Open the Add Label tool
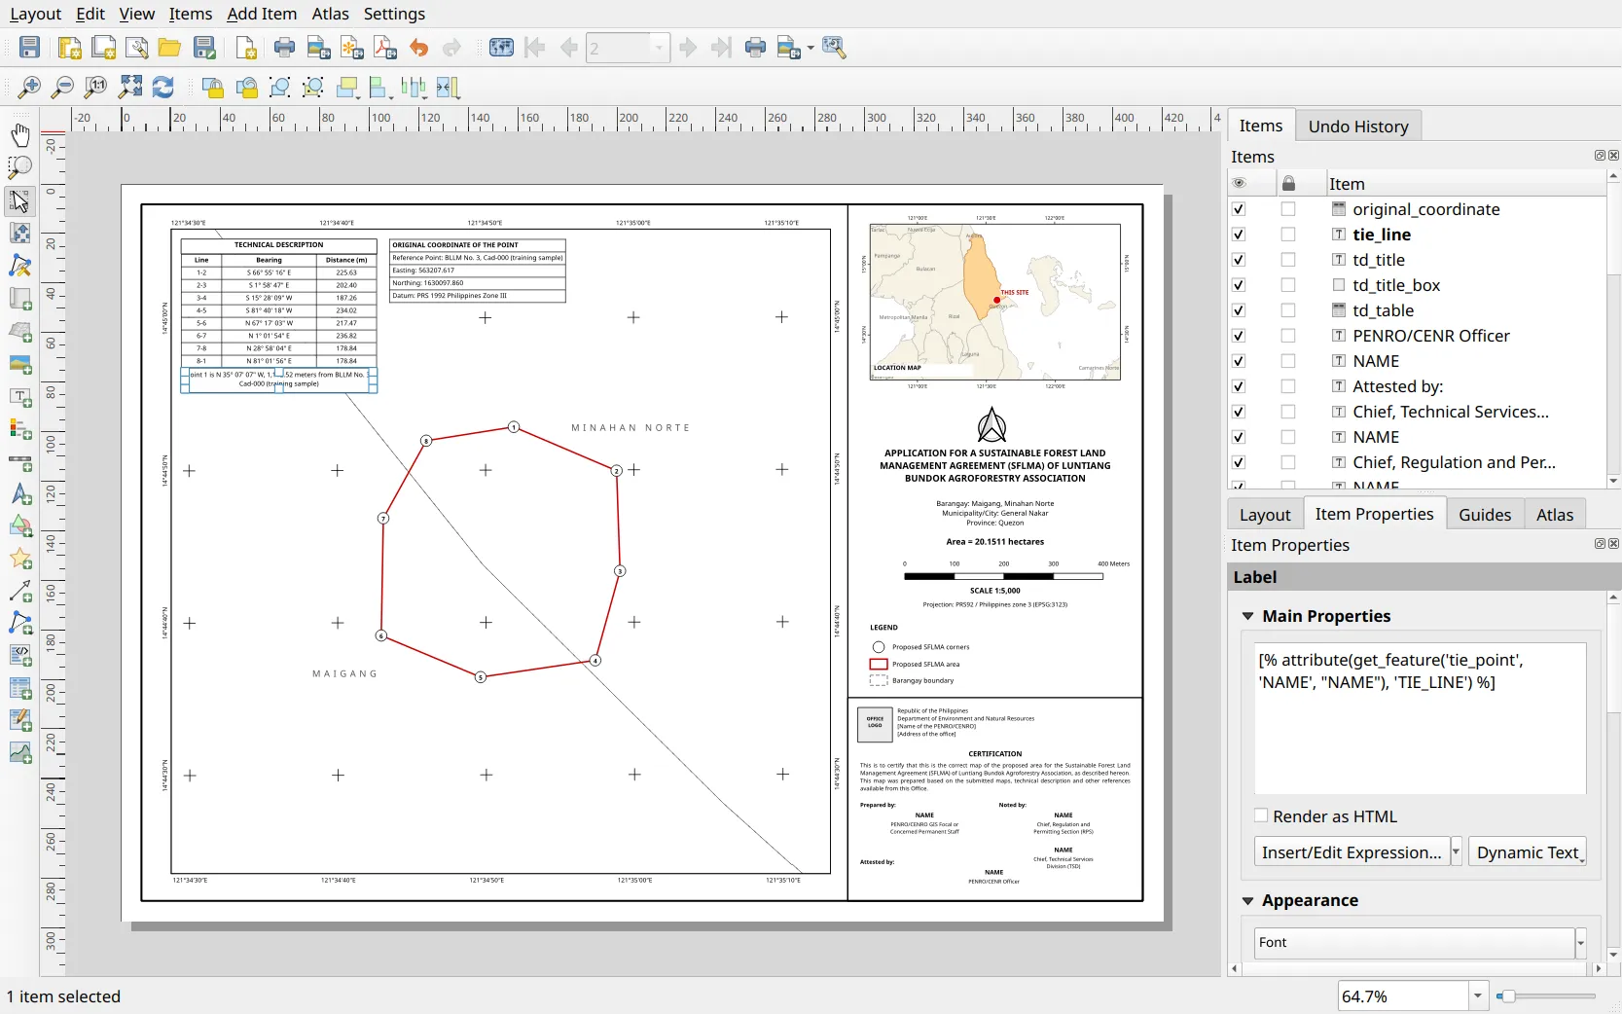This screenshot has height=1014, width=1622. coord(20,397)
